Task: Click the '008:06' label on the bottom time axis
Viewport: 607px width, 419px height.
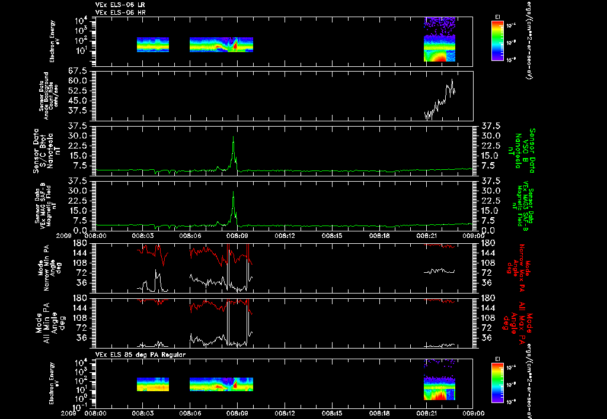Action: [190, 413]
